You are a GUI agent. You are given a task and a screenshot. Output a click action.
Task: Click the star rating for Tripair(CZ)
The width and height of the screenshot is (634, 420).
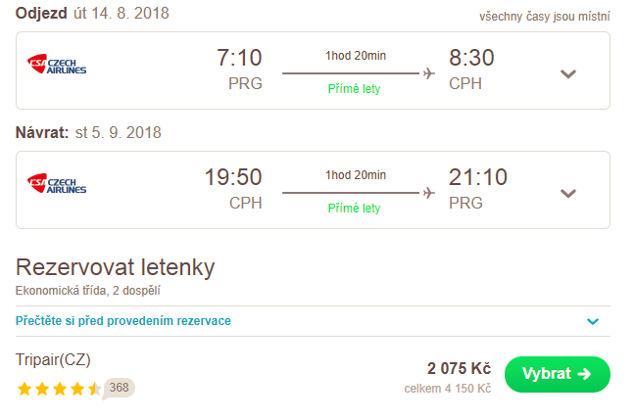click(59, 389)
